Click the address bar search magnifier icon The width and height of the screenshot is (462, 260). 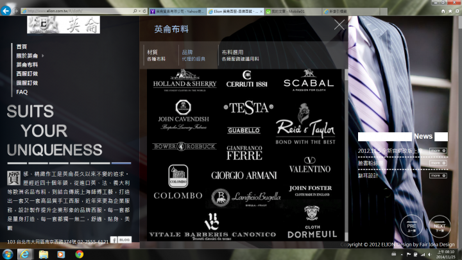[x=135, y=11]
